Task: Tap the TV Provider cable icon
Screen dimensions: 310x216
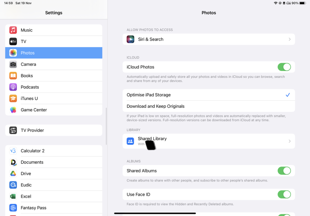Action: click(x=13, y=130)
